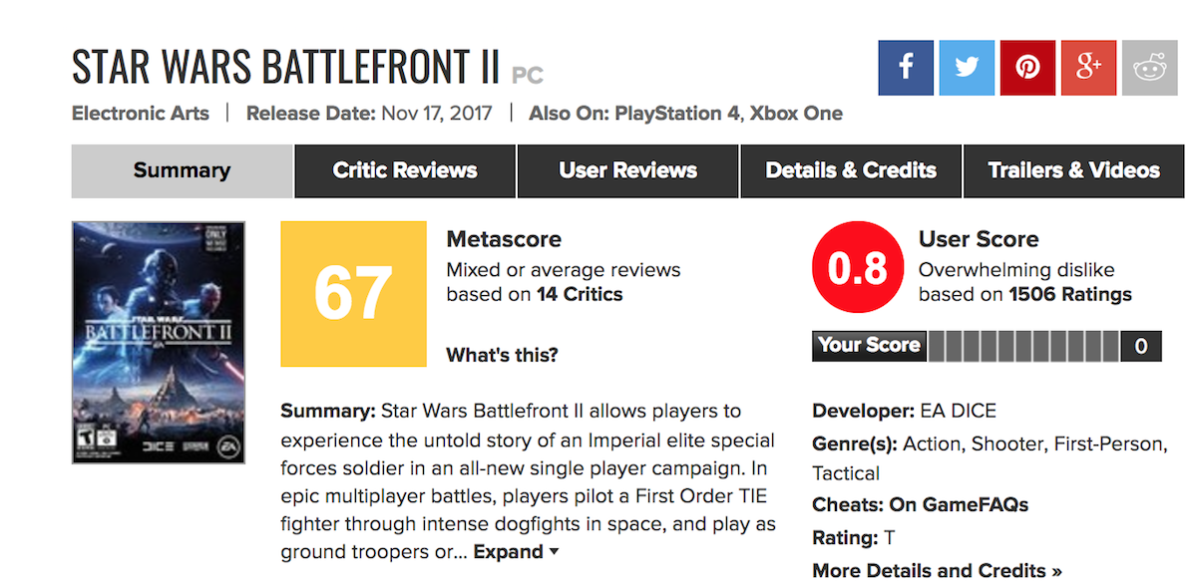The width and height of the screenshot is (1197, 588).
Task: Open the More Details and Credits link
Action: 937,571
